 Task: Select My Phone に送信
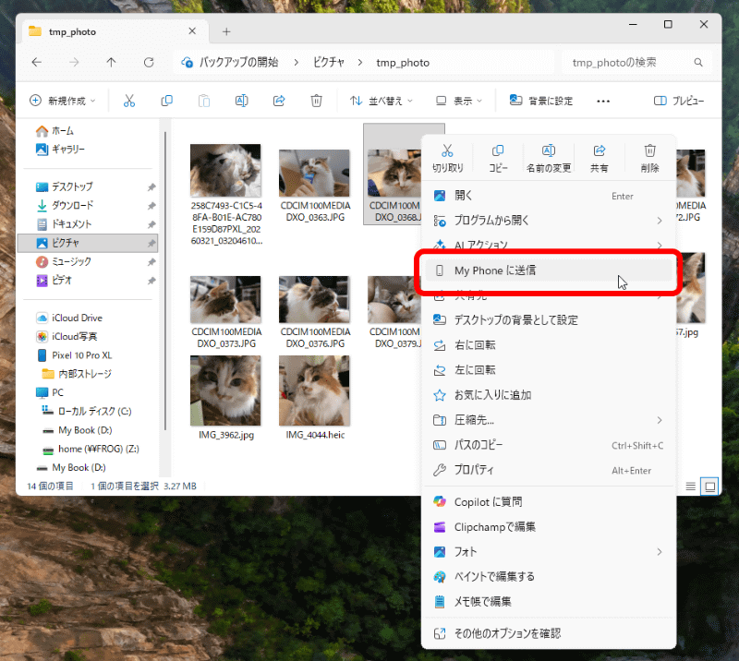click(549, 270)
